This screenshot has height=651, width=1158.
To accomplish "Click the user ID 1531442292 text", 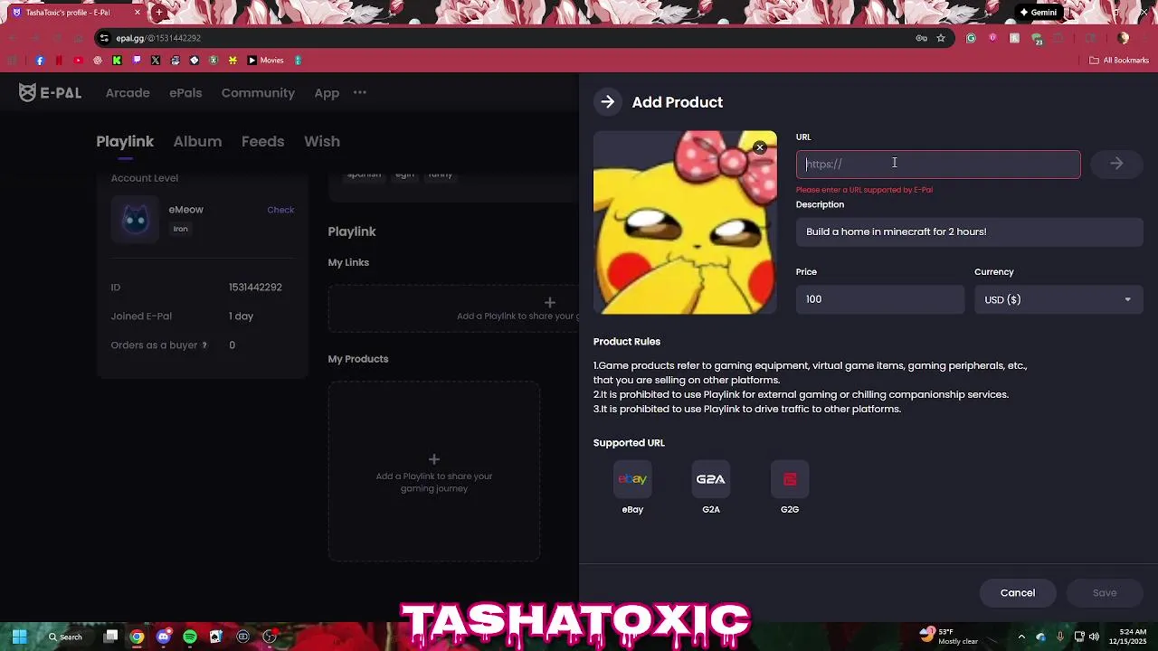I will click(255, 288).
